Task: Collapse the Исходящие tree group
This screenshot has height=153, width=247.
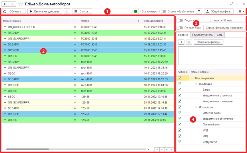Action: [196, 107]
